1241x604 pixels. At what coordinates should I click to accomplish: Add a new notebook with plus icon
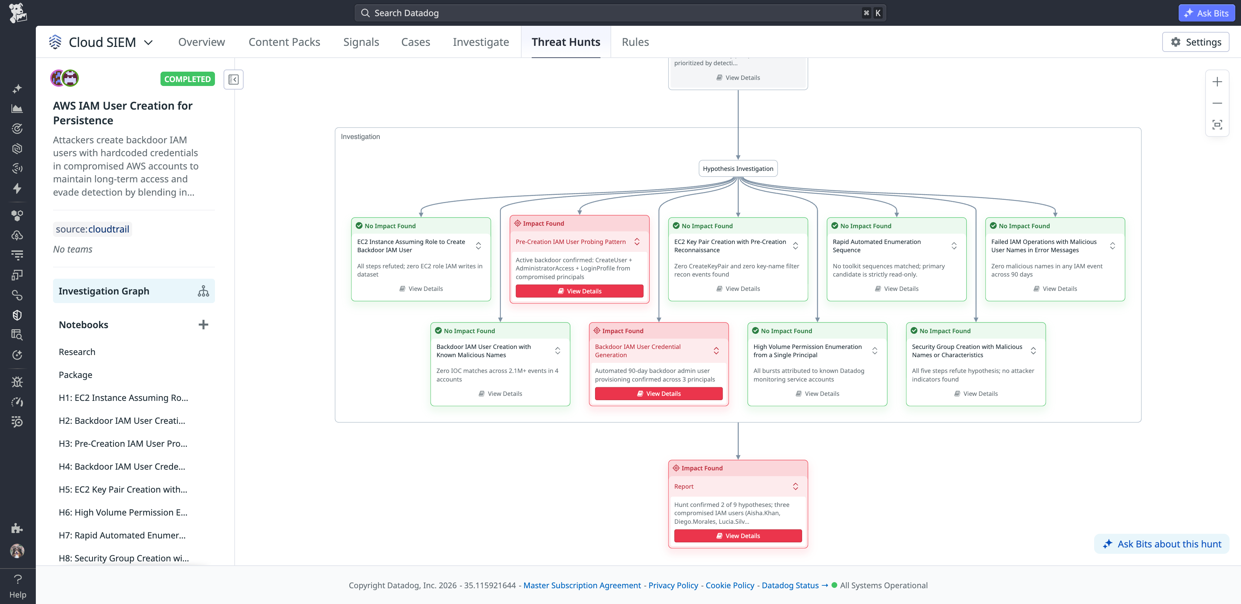click(203, 325)
